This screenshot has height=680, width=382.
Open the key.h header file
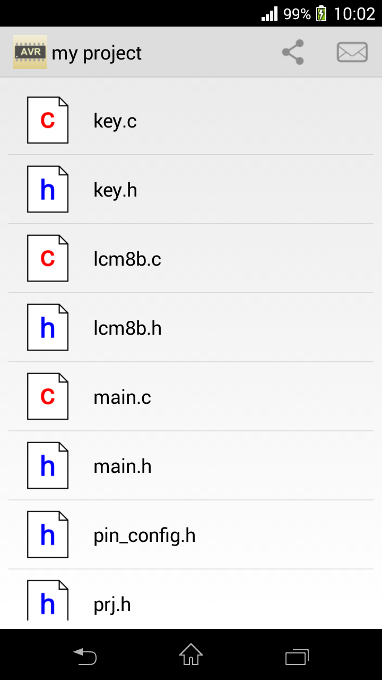coord(115,190)
